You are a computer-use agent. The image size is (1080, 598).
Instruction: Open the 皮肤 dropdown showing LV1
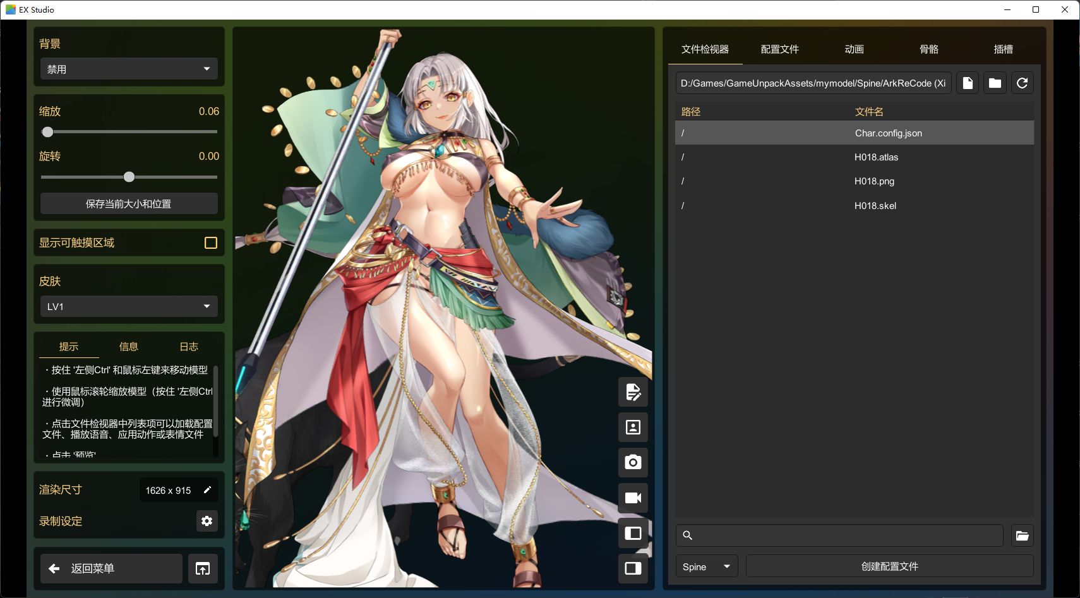[129, 306]
